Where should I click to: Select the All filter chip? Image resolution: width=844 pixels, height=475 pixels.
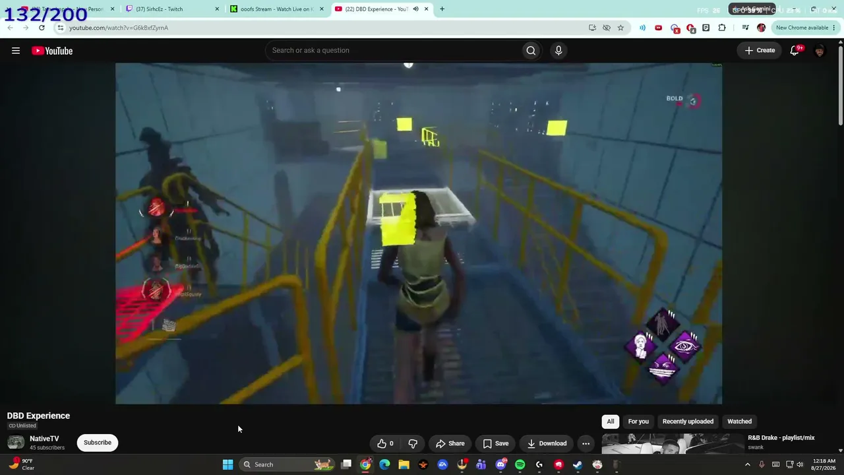(x=611, y=422)
